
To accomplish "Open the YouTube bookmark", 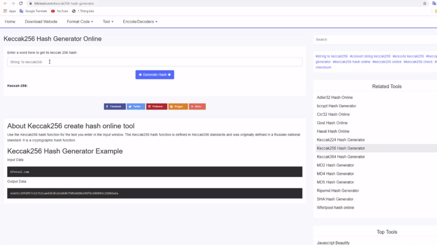I will coord(59,11).
